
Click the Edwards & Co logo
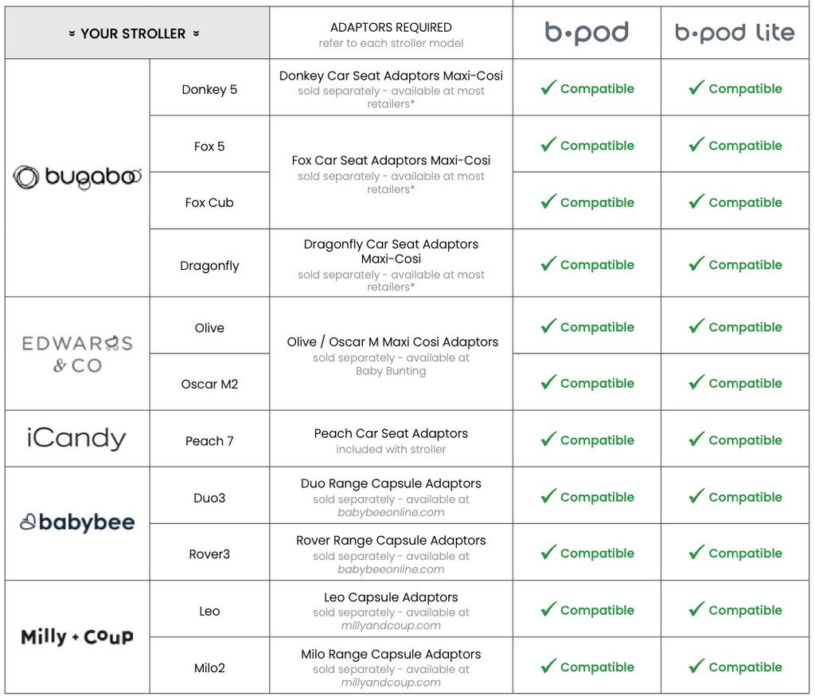[77, 354]
